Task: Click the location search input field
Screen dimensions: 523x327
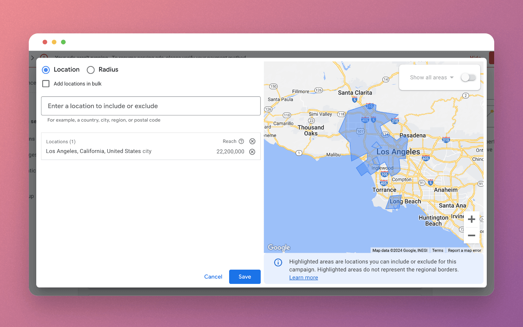Action: click(150, 106)
